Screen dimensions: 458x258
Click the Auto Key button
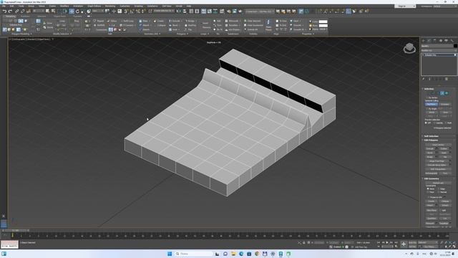click(412, 242)
